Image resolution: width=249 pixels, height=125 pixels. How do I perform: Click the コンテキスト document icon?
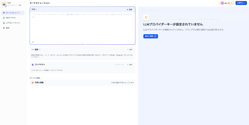tap(33, 65)
